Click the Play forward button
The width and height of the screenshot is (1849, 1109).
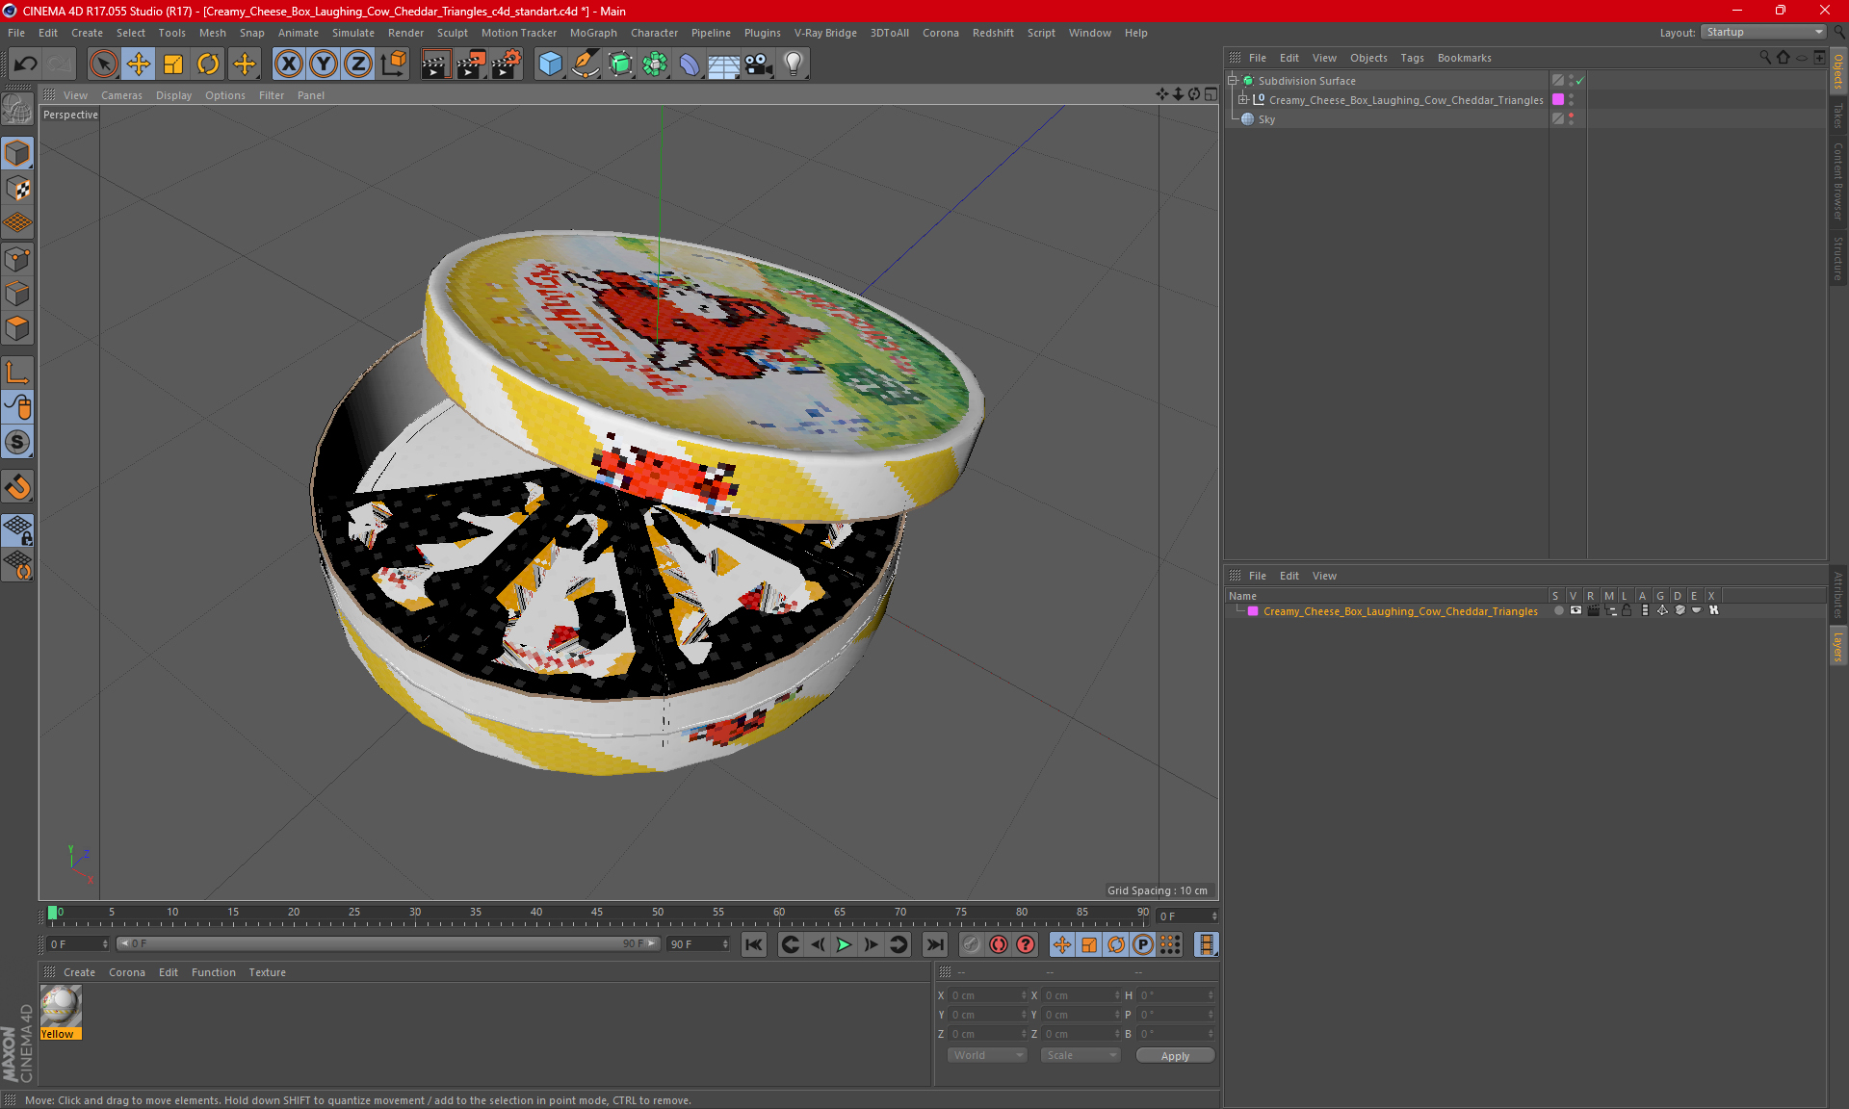(x=844, y=944)
